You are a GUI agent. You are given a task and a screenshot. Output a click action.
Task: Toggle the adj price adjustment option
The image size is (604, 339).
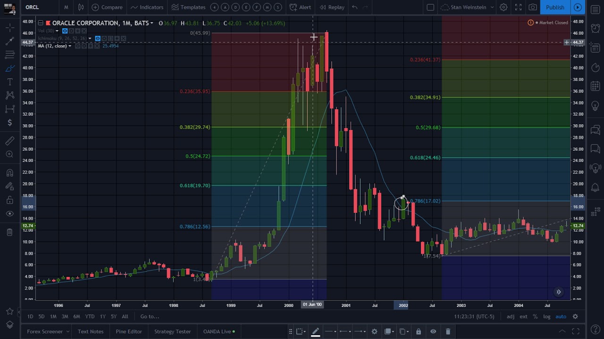[511, 316]
